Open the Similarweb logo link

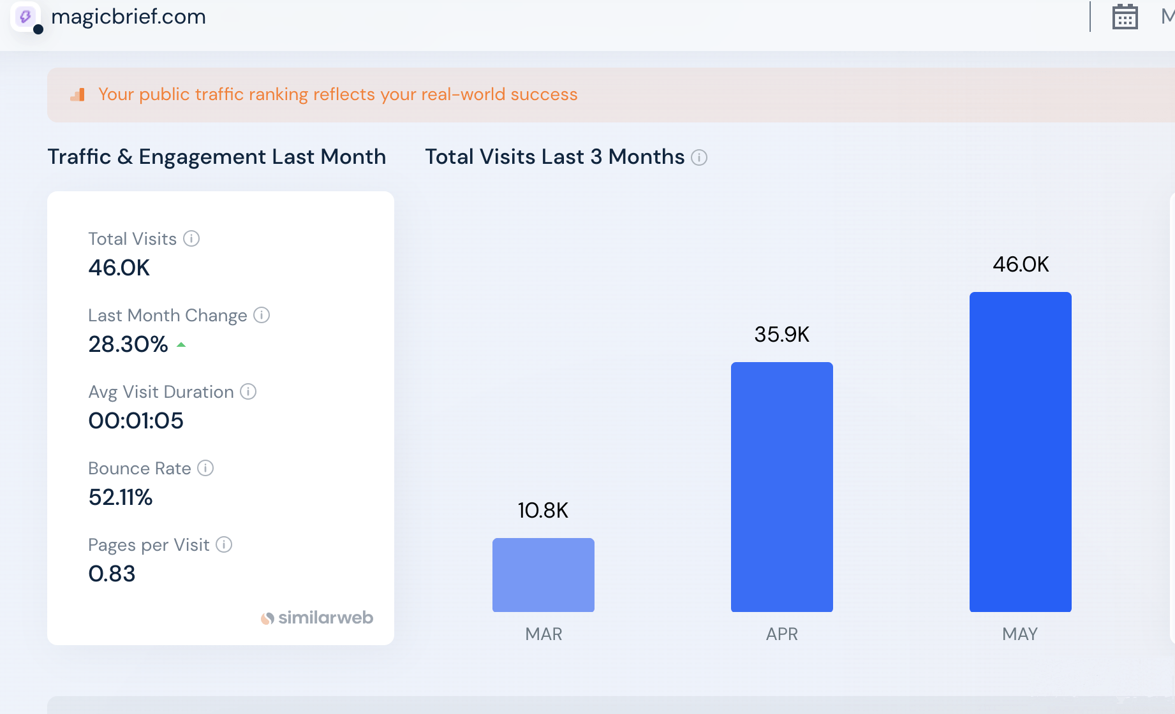click(x=317, y=618)
